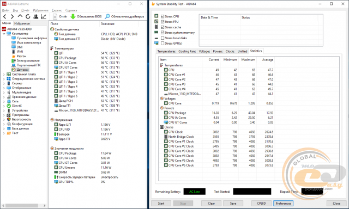Click the Average column header in statistics
The width and height of the screenshot is (349, 209).
point(265,60)
